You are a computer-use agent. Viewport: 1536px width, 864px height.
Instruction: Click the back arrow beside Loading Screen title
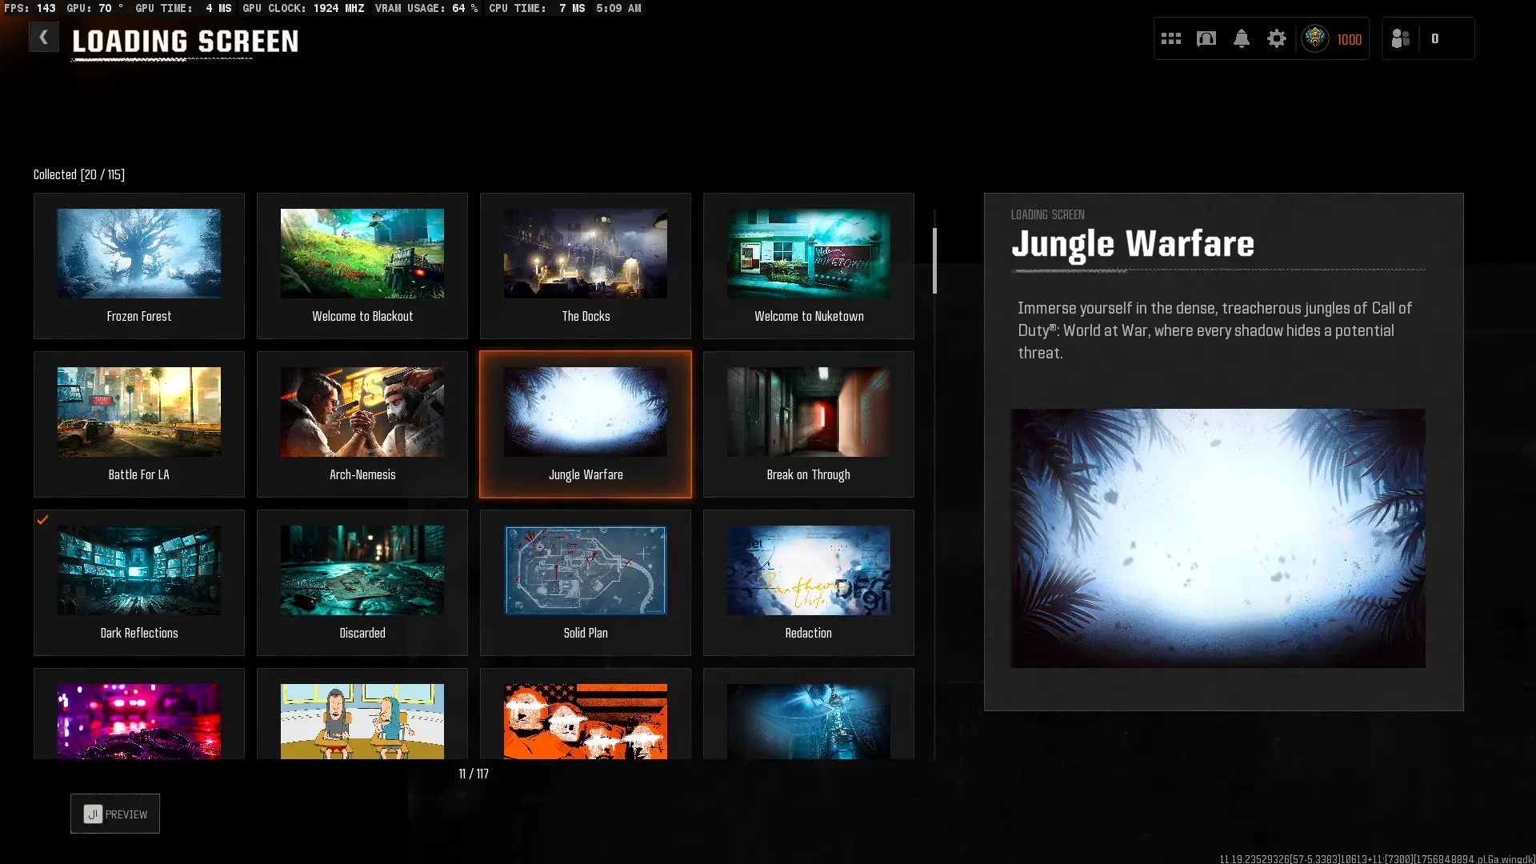[43, 37]
